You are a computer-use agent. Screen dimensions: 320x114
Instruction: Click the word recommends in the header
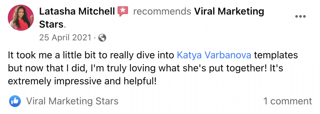162,12
